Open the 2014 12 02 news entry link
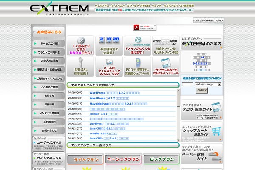The image size is (255, 170). (x=116, y=119)
